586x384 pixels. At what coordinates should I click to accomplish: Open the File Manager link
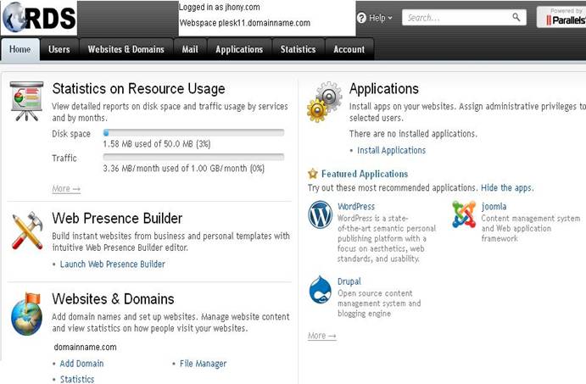[203, 364]
